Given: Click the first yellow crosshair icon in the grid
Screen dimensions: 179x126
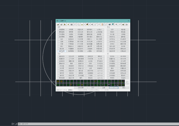Looking at the screenshot, I should (x=58, y=82).
